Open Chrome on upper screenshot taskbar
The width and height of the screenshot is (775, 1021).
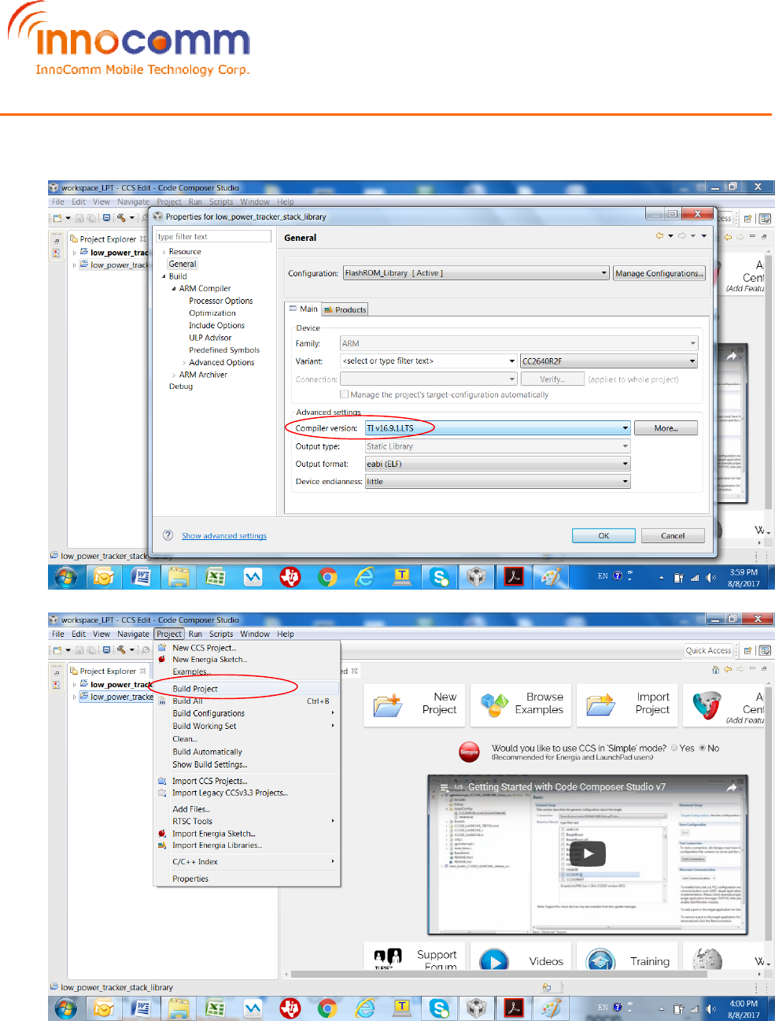327,577
